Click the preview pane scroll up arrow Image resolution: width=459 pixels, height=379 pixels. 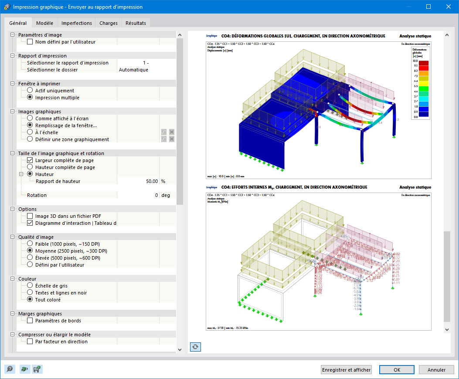pos(447,35)
